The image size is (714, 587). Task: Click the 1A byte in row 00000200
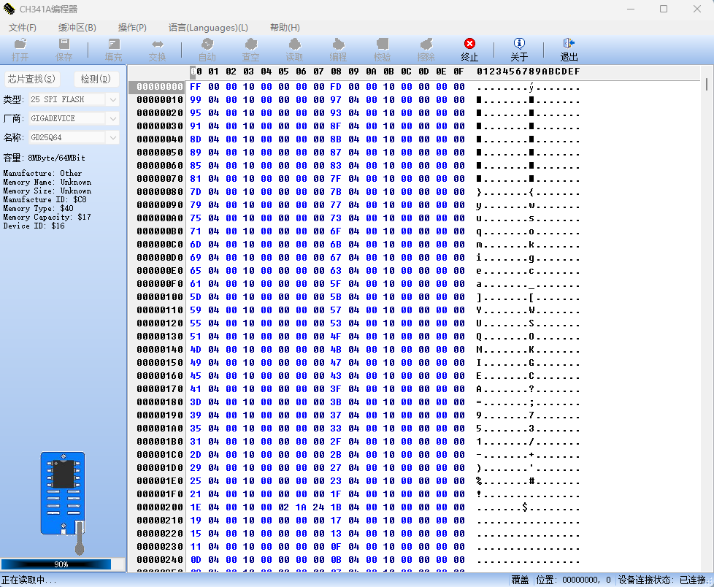click(x=301, y=507)
